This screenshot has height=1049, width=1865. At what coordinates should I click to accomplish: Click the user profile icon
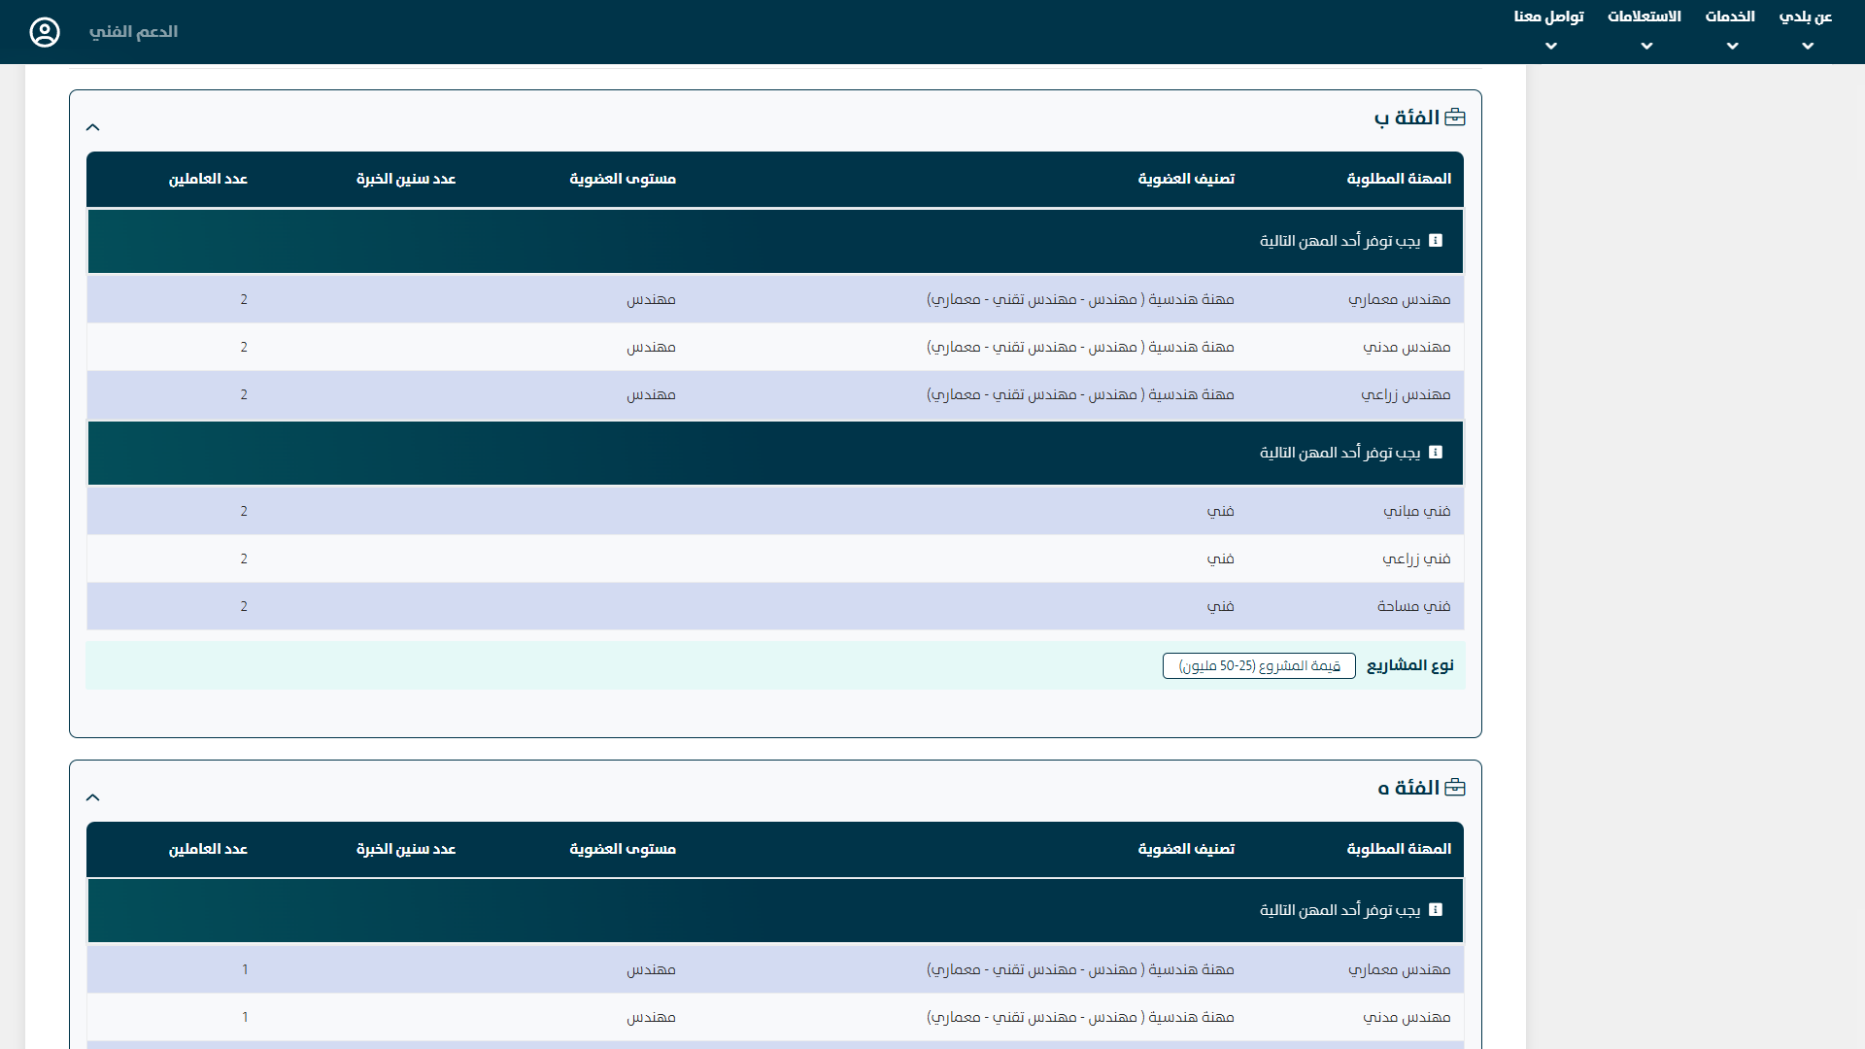45,32
